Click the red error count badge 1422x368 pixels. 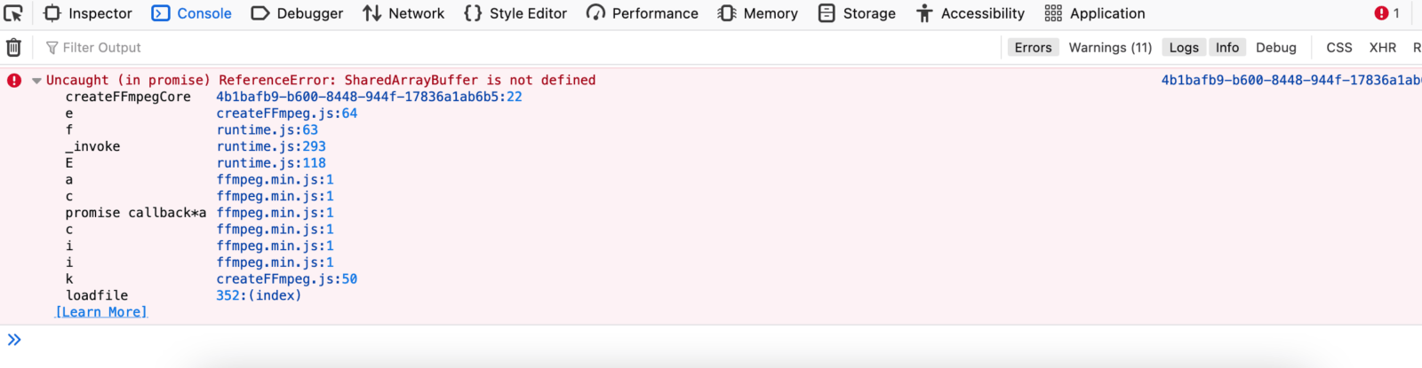point(1386,13)
